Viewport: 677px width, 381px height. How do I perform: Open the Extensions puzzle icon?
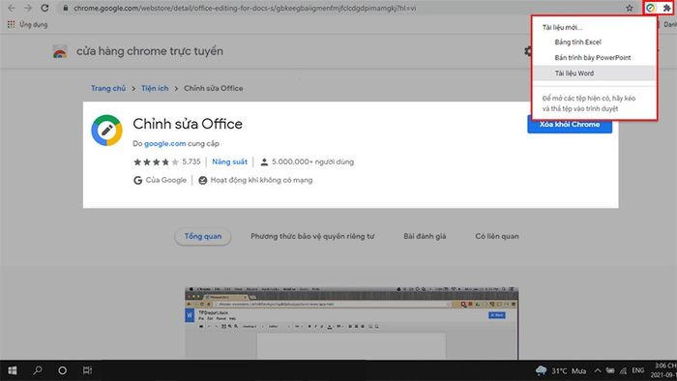click(666, 8)
